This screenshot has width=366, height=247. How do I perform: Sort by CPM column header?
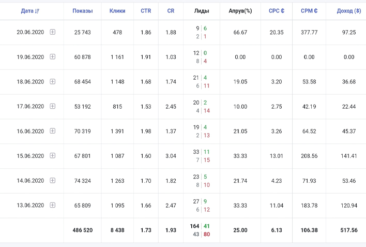tap(309, 11)
